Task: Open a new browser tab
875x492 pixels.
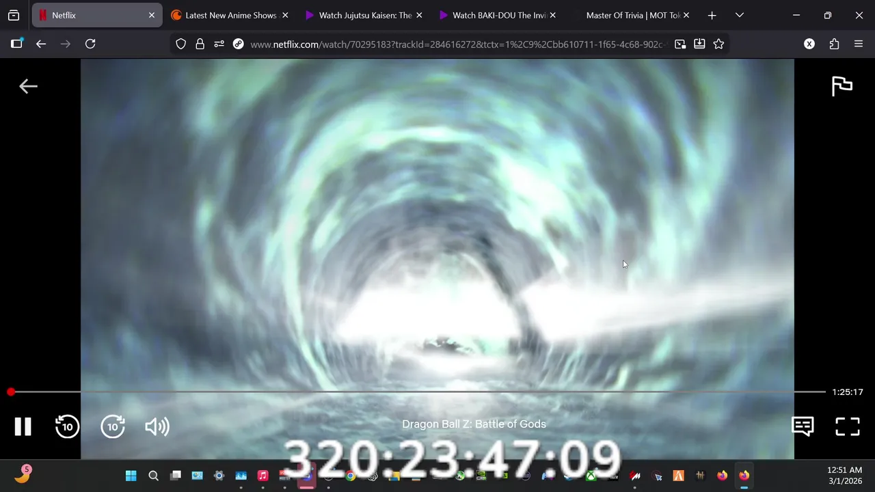Action: 712,15
